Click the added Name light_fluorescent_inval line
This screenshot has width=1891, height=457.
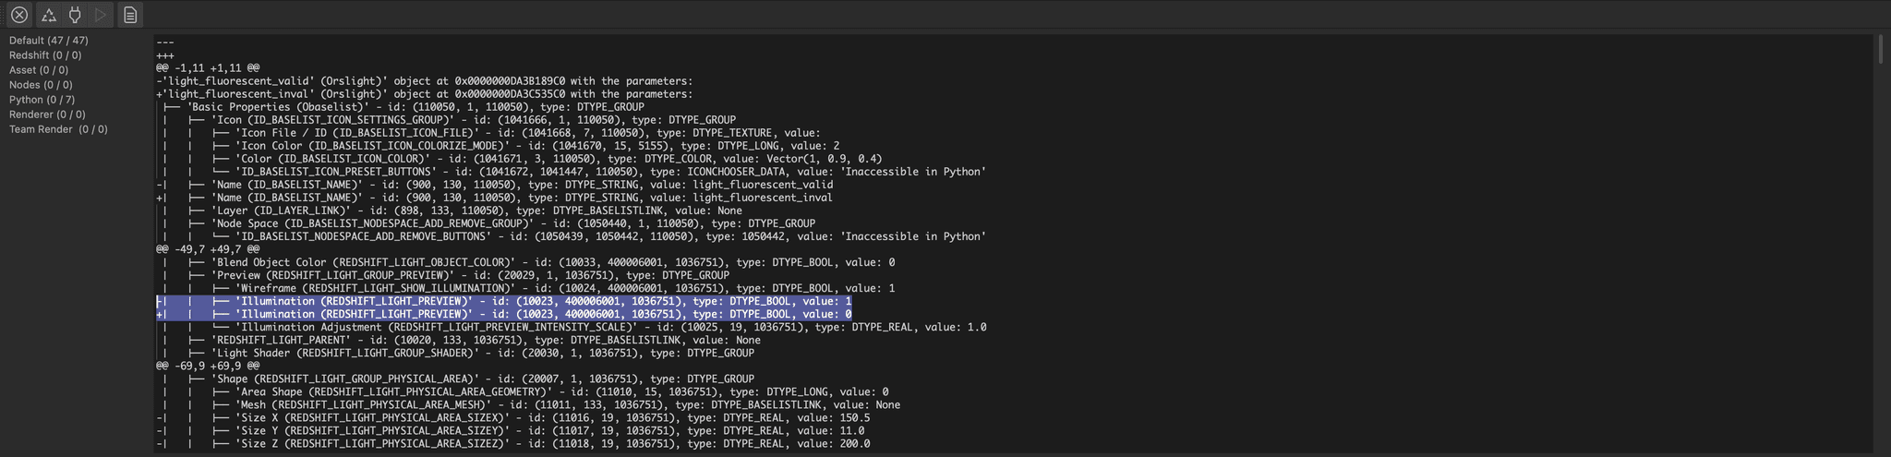(x=495, y=198)
